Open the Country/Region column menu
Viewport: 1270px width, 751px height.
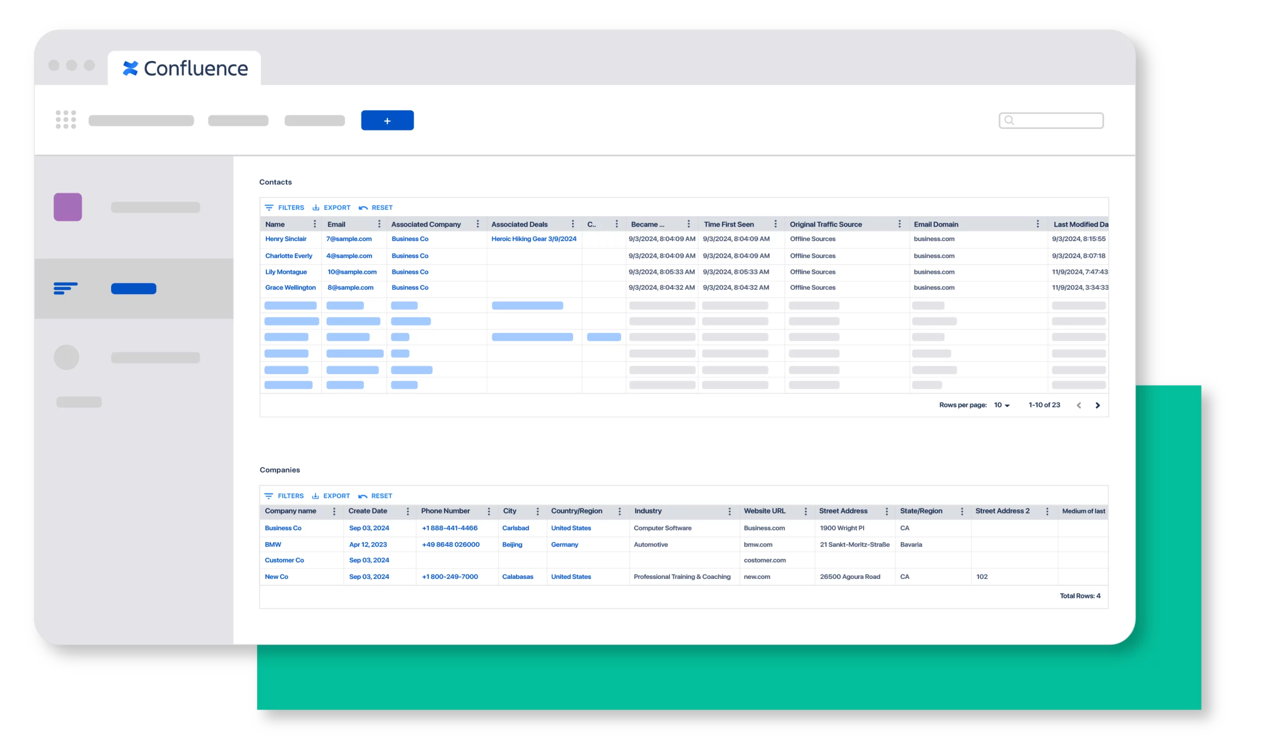(x=619, y=511)
